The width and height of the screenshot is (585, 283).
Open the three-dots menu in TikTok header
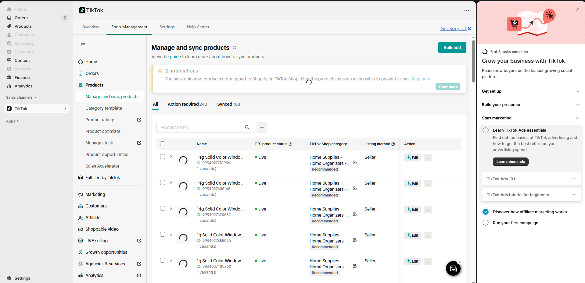(467, 10)
